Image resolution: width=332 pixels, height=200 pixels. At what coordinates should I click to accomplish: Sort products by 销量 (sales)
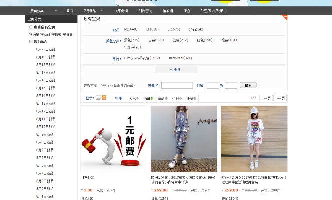[148, 98]
